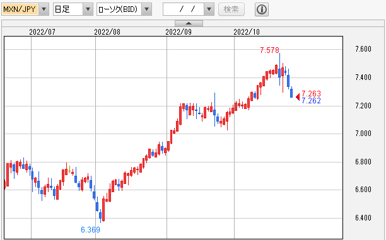Expand the 日足 timeframe dropdown arrow
The height and width of the screenshot is (240, 386).
(88, 9)
